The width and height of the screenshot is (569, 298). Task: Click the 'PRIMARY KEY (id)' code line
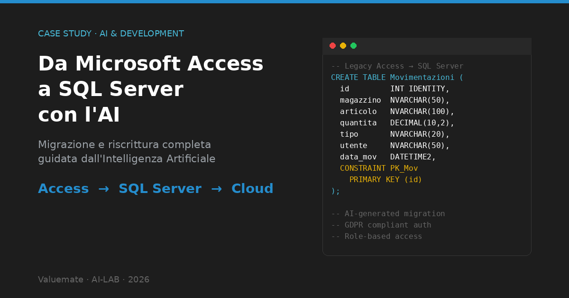point(385,180)
